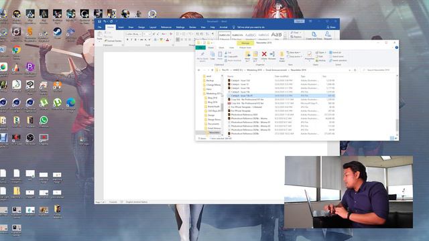
Task: Toggle Italic in Word ribbon
Action: 131,40
